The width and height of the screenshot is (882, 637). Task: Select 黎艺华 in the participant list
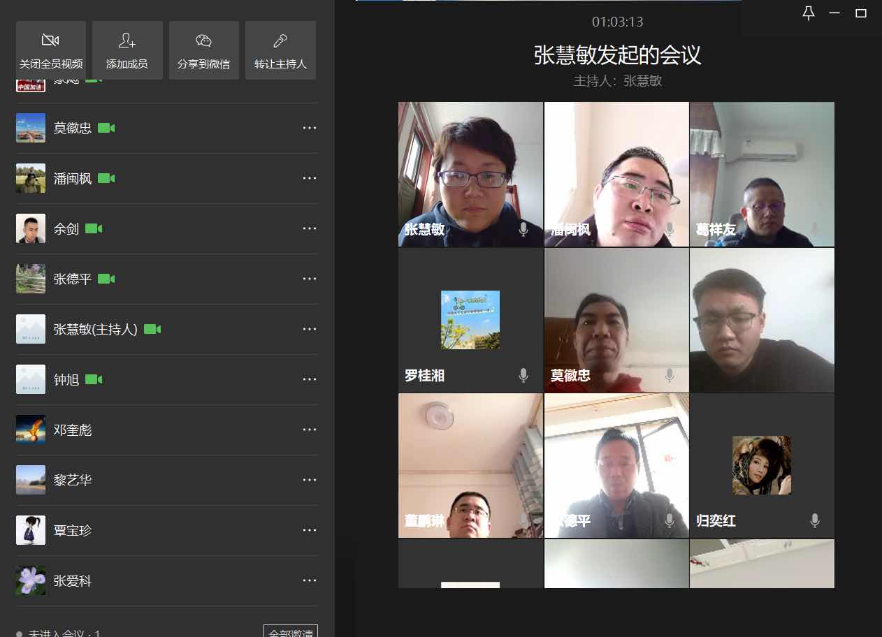pyautogui.click(x=73, y=480)
